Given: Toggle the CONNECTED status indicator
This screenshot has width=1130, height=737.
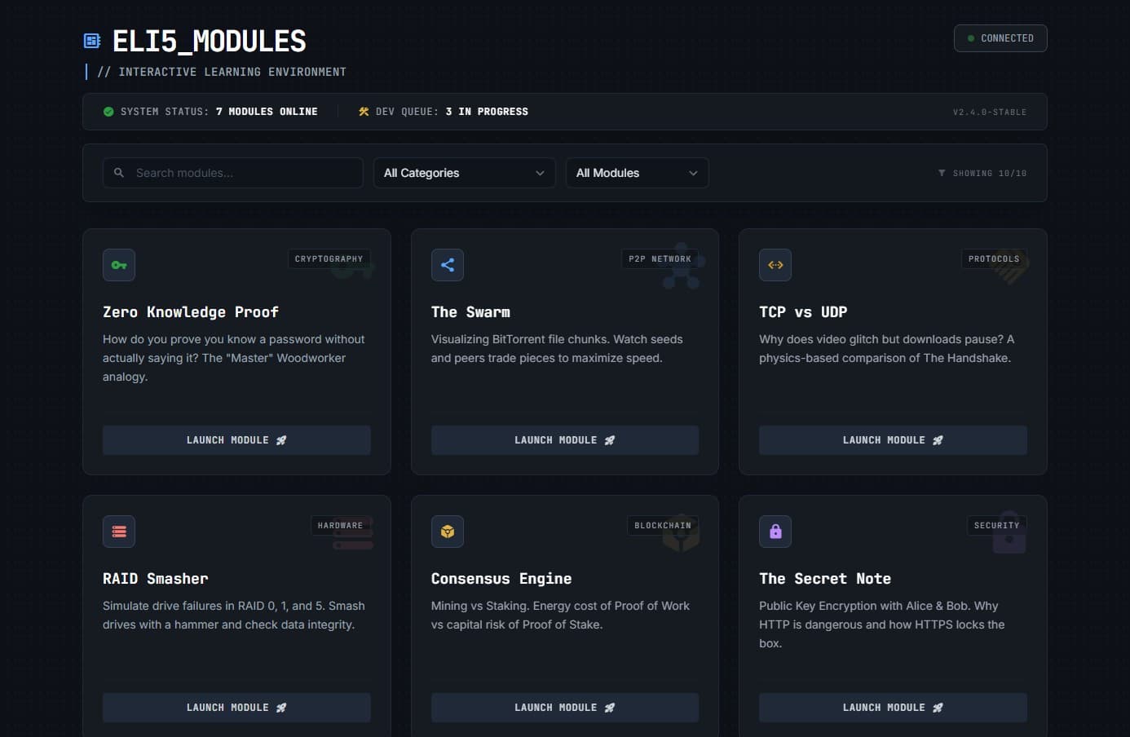Looking at the screenshot, I should coord(1000,38).
